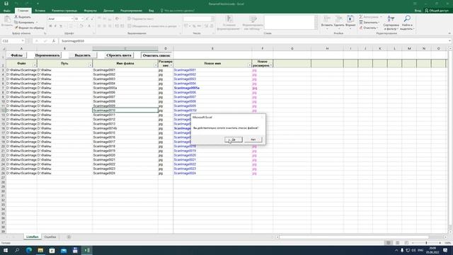Open File Explorer from the taskbar
The image size is (453, 255).
point(40,250)
